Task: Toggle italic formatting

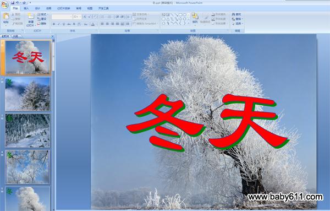Action: pos(59,24)
